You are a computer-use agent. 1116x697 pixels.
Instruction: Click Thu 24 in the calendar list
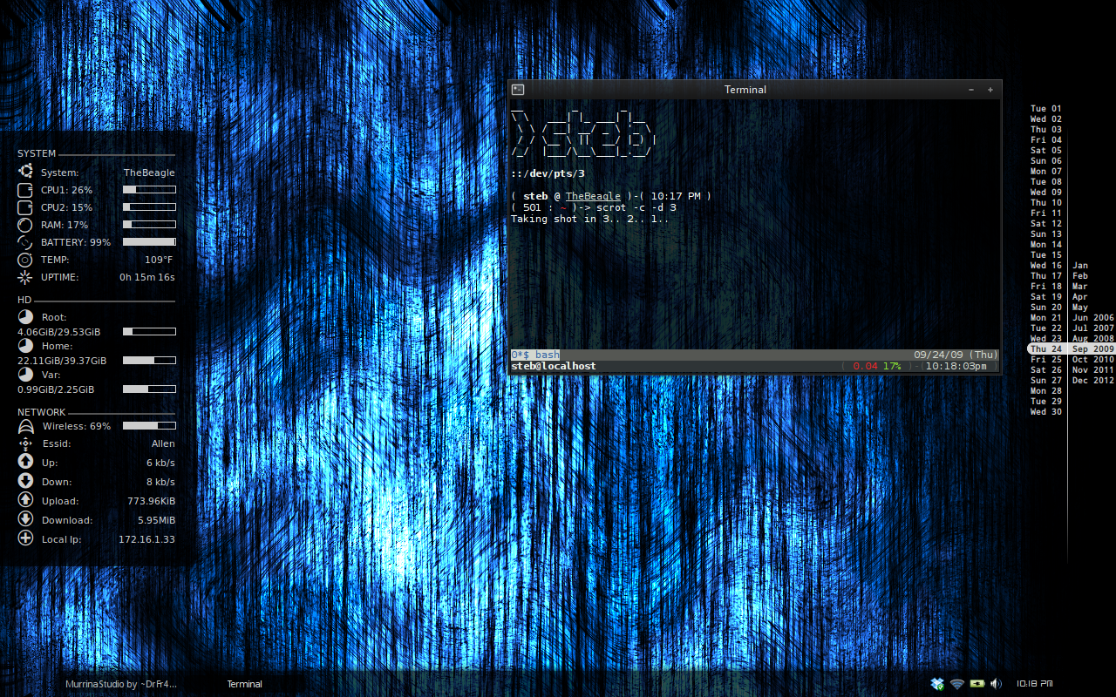click(1046, 348)
